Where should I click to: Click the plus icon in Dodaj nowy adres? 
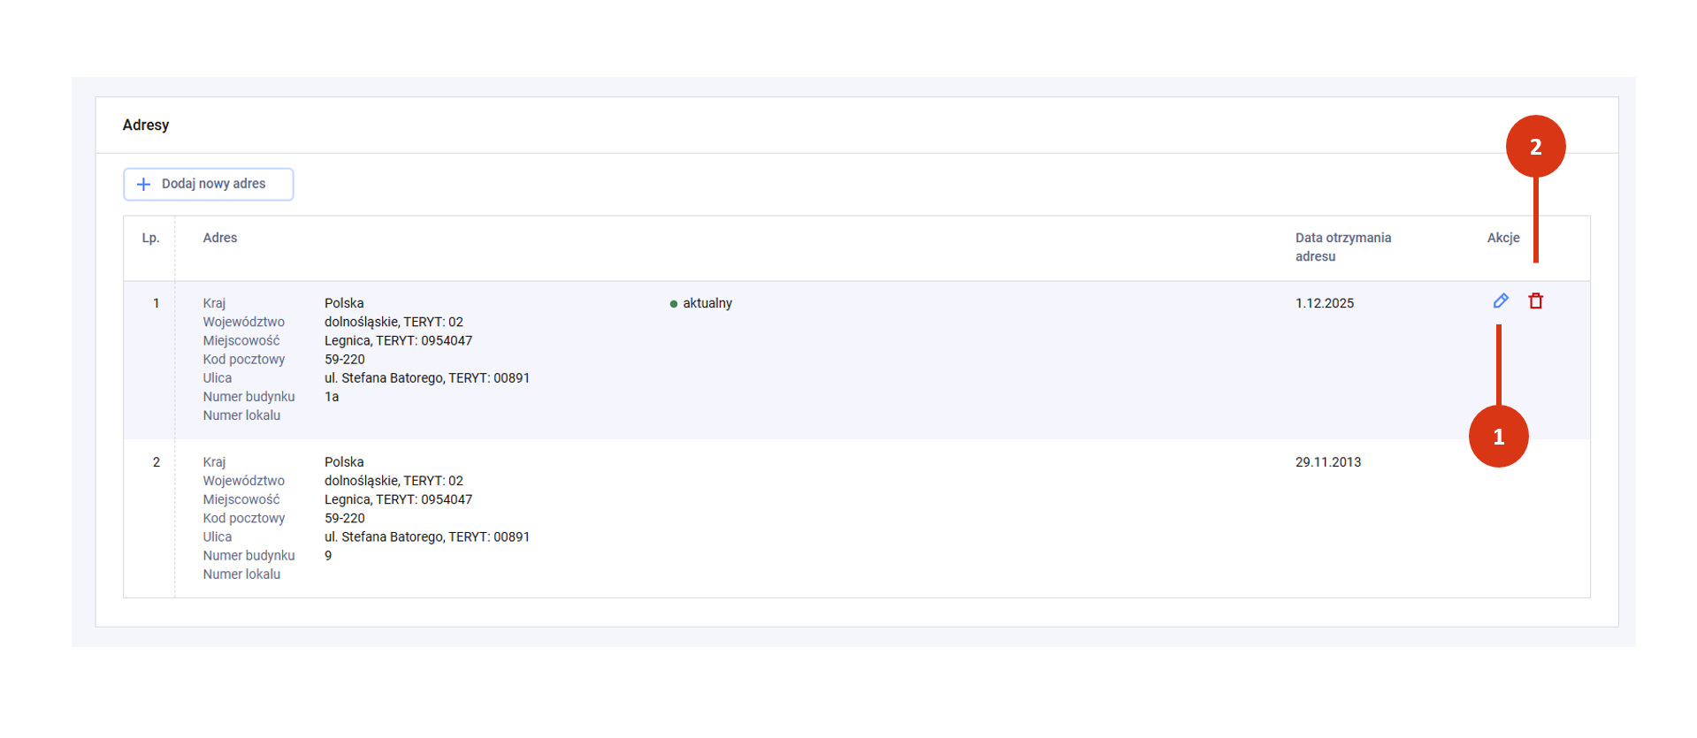pyautogui.click(x=143, y=185)
